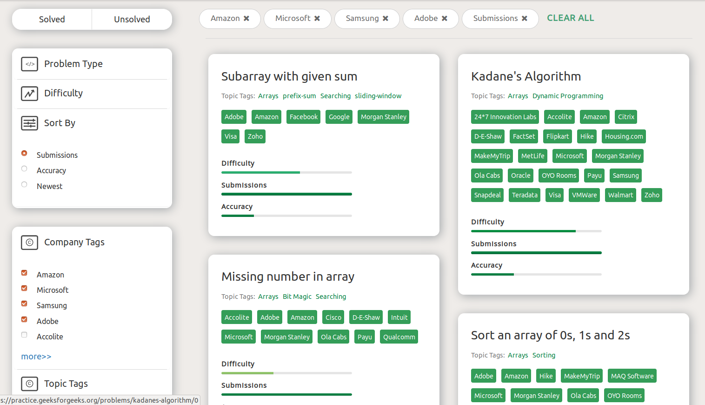Click the Teradata company tag
Viewport: 705px width, 405px height.
tap(525, 195)
